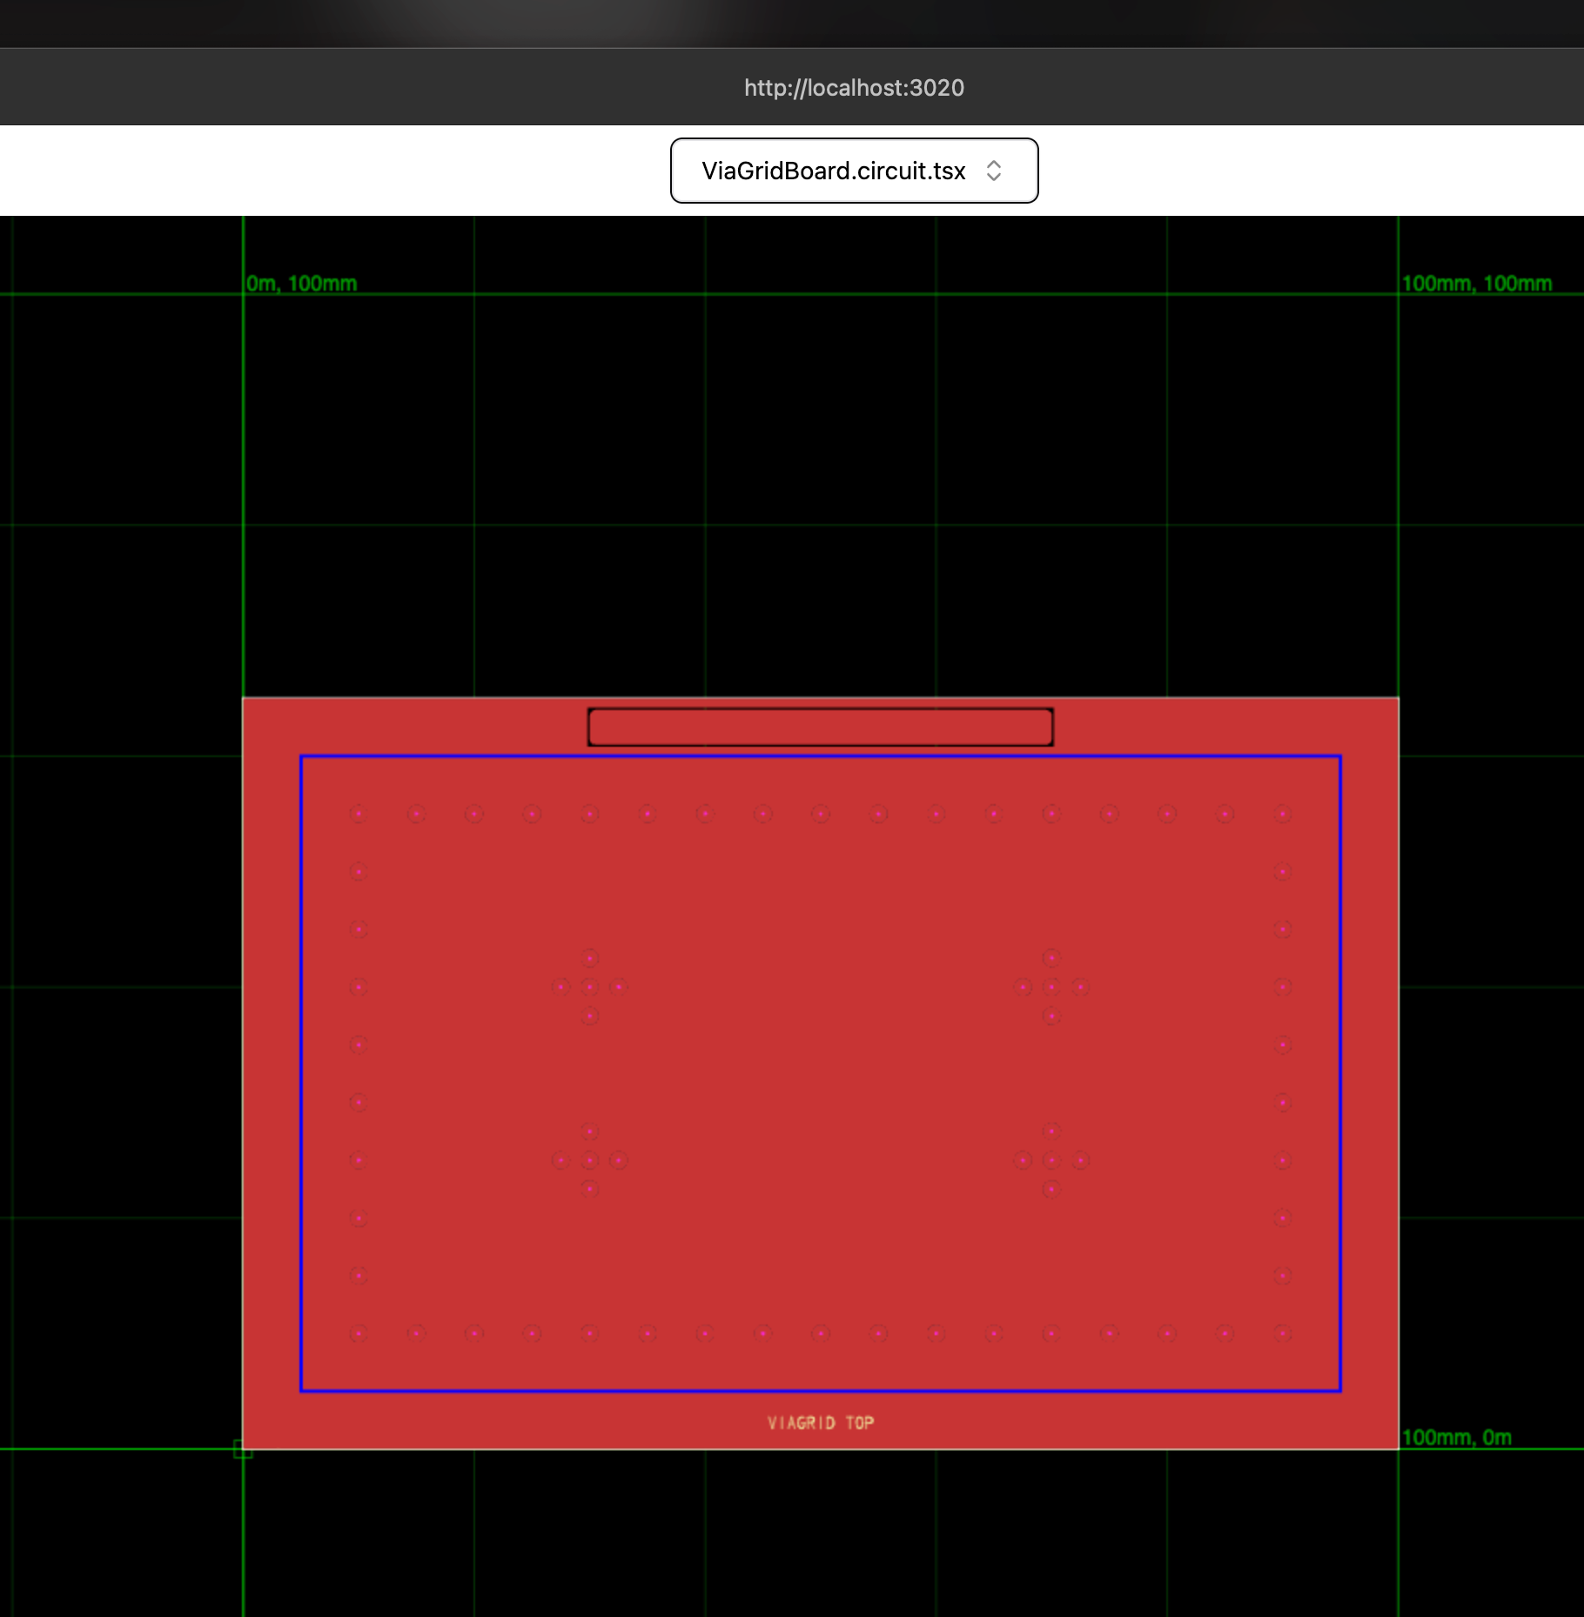Select center via of upper-right cross cluster
This screenshot has width=1584, height=1617.
point(1051,987)
